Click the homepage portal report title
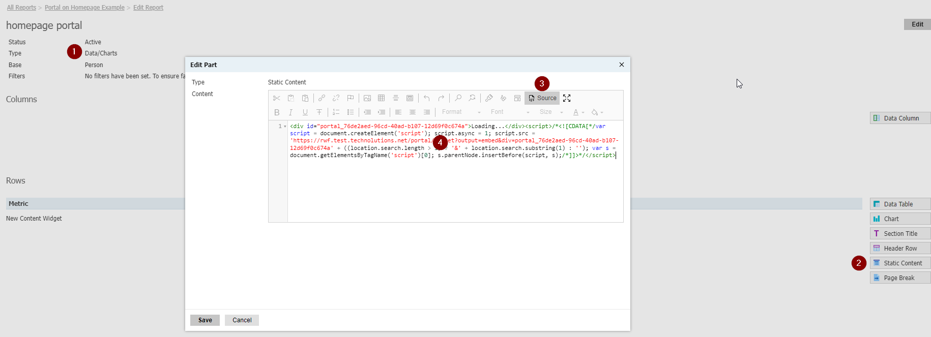Screen dimensions: 931x337 pyautogui.click(x=44, y=25)
